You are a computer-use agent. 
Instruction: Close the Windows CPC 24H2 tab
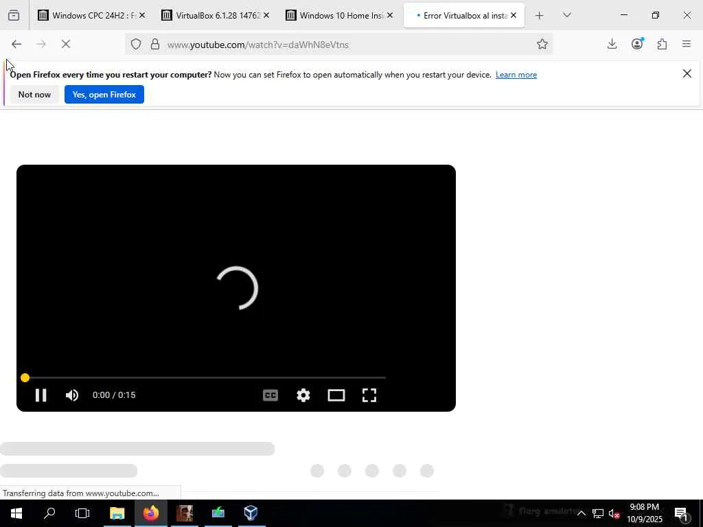click(142, 15)
